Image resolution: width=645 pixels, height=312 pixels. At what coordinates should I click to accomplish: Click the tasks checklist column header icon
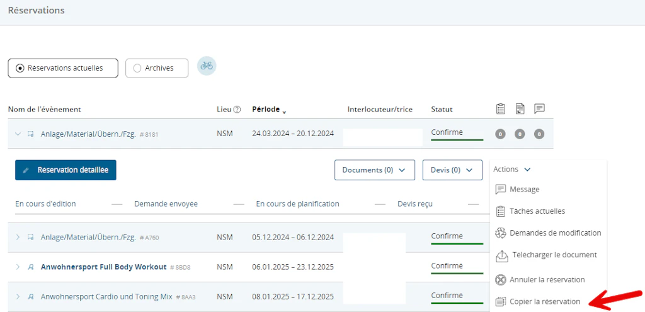click(501, 109)
